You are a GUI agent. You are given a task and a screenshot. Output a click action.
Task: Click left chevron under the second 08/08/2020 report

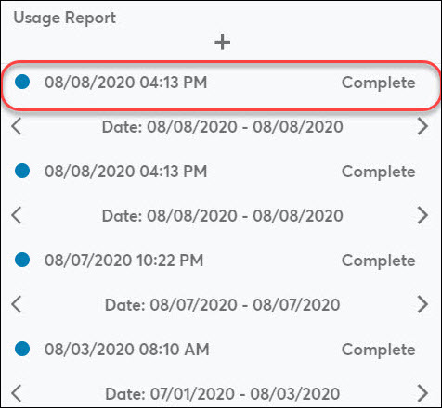(17, 215)
